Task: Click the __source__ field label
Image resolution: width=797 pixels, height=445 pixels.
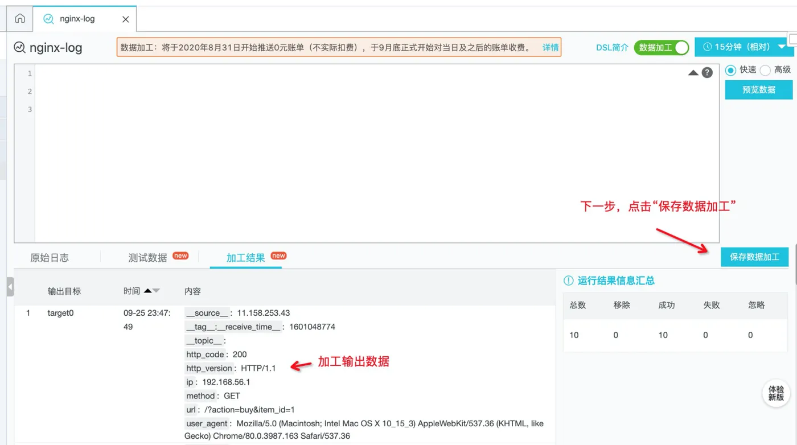Action: (207, 313)
